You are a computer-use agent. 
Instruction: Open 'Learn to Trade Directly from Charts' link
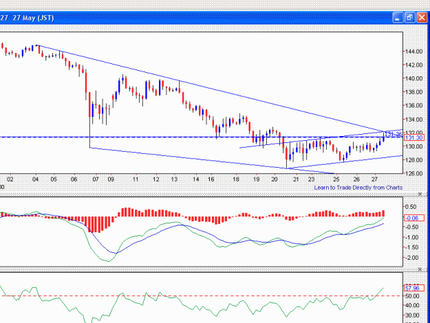point(358,188)
